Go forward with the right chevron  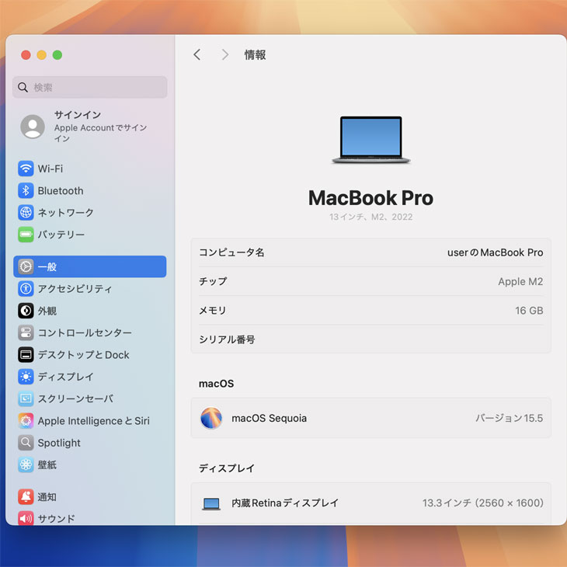tap(225, 54)
